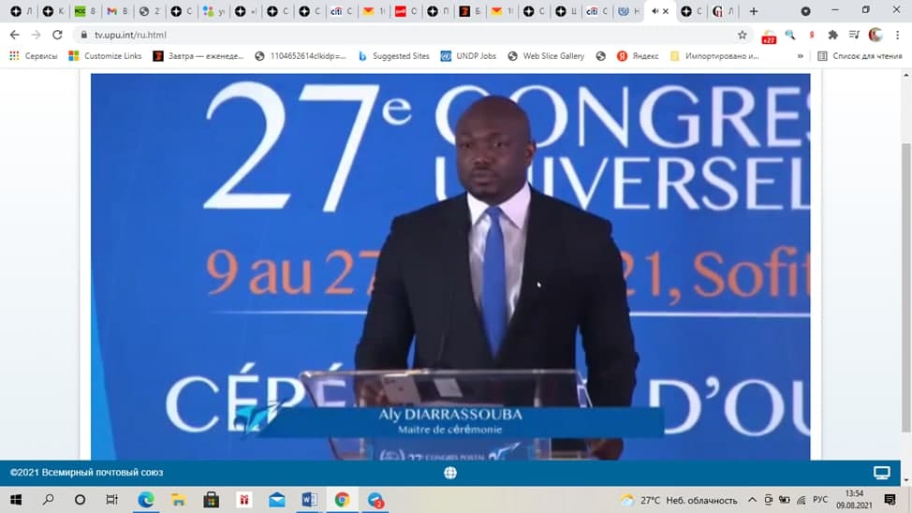The image size is (912, 513).
Task: Open the weather widget showing 27°C
Action: [679, 500]
